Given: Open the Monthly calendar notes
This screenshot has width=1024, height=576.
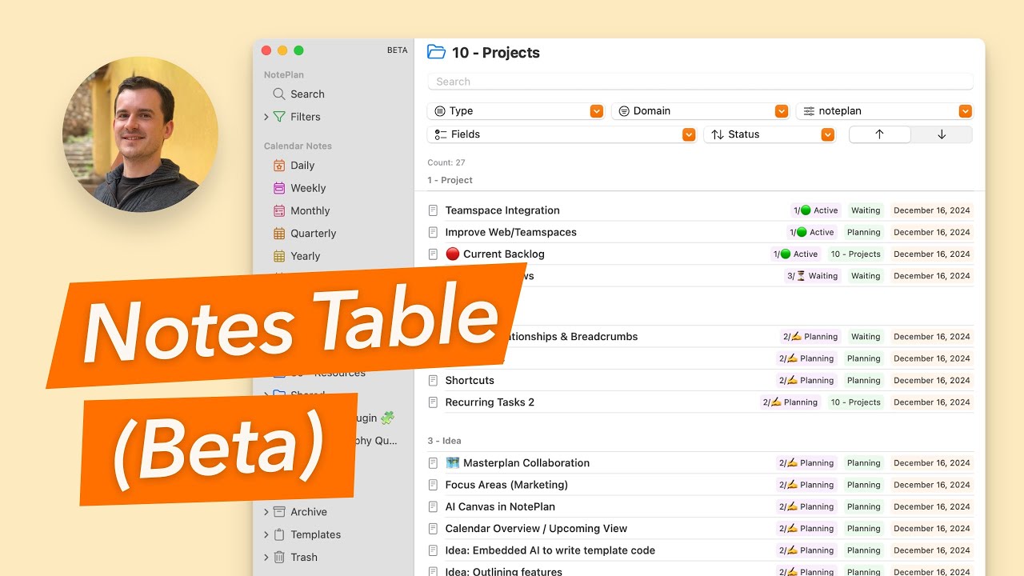Looking at the screenshot, I should [302, 210].
